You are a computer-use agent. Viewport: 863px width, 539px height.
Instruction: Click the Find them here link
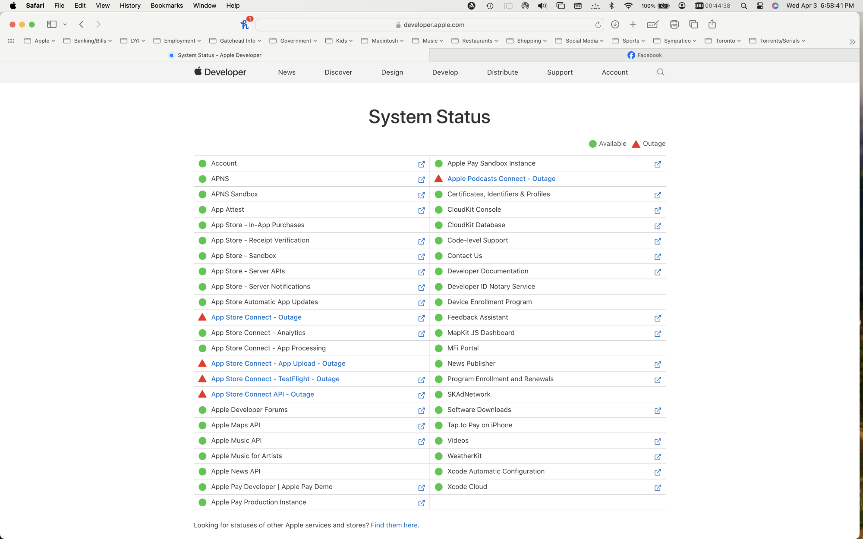coord(394,525)
